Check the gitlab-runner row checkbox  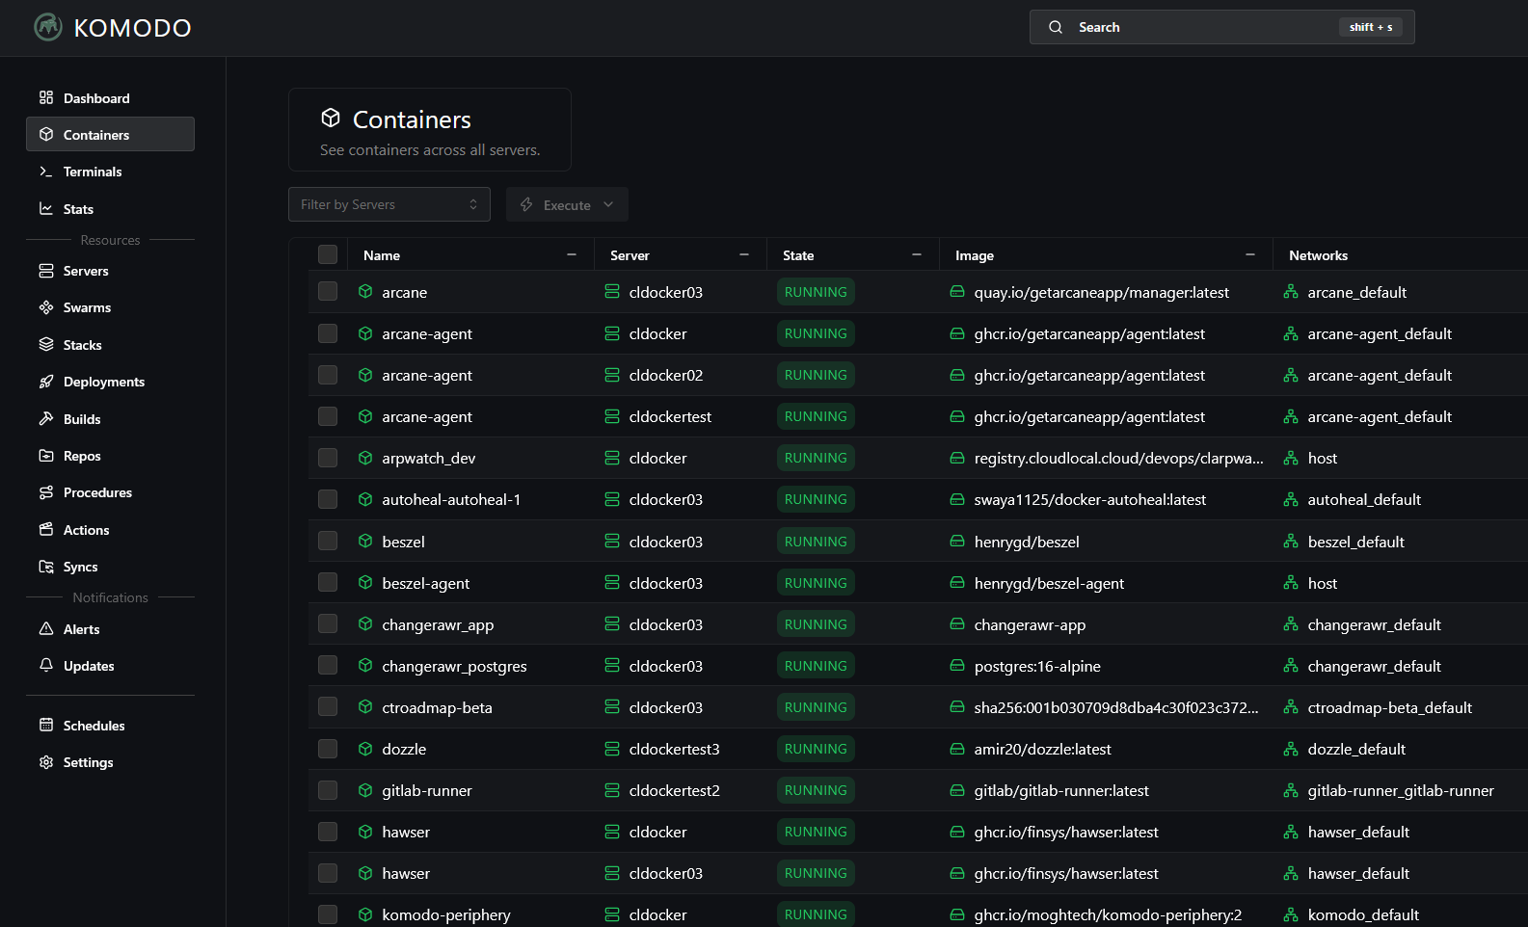(x=328, y=790)
